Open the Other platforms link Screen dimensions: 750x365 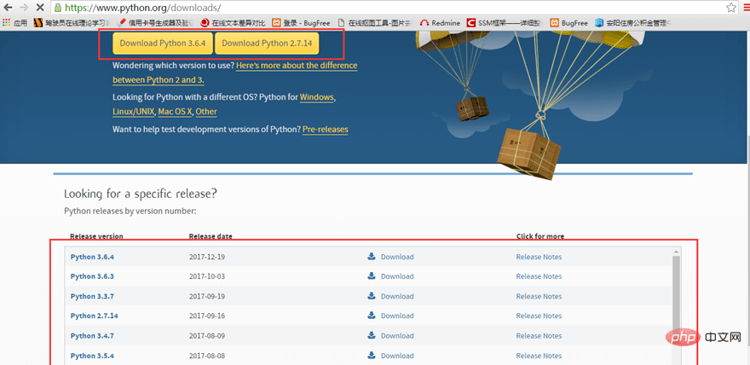point(206,112)
